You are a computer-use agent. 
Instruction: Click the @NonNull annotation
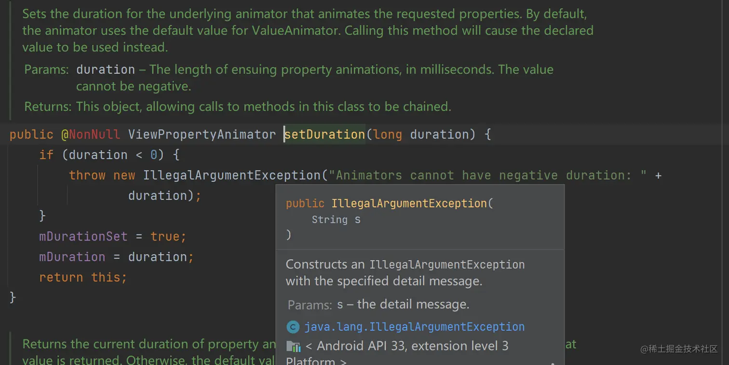coord(90,134)
